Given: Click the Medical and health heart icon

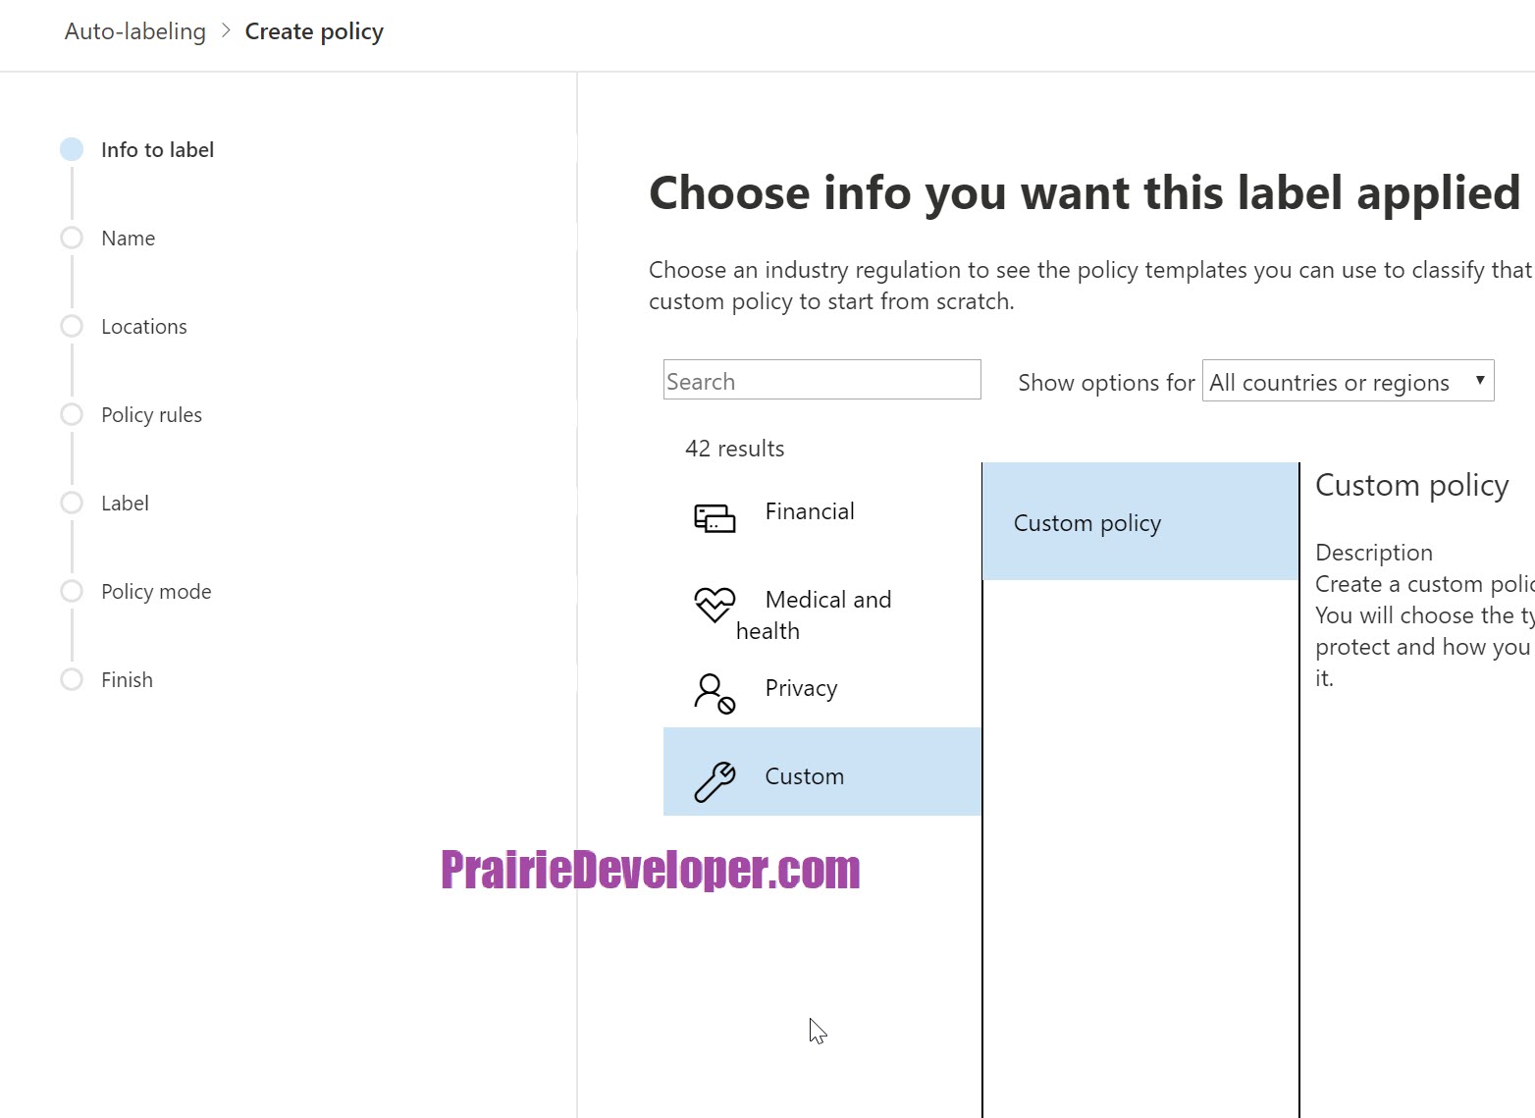Looking at the screenshot, I should pos(715,605).
